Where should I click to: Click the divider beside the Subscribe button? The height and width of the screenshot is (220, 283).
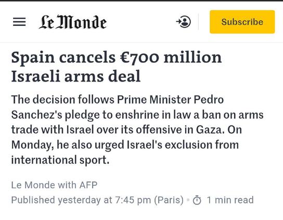point(198,22)
